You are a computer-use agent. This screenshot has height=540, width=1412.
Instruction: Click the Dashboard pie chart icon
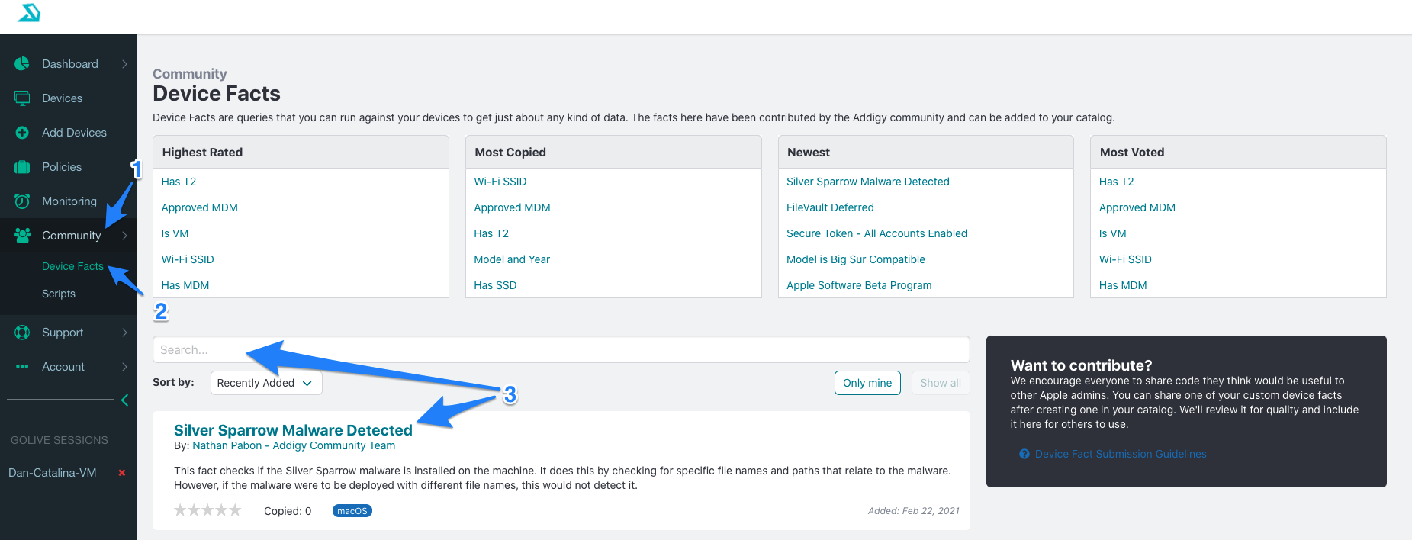22,64
